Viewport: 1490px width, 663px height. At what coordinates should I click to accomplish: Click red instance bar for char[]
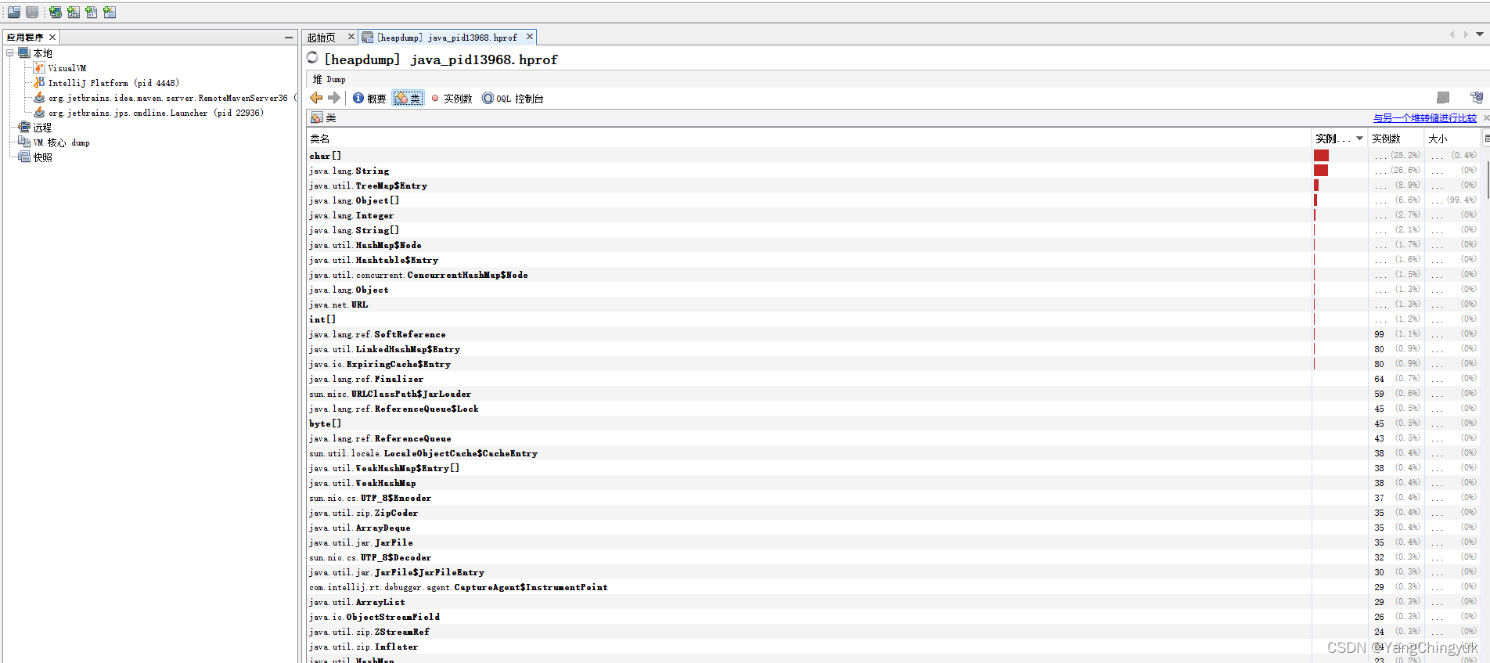(x=1322, y=156)
